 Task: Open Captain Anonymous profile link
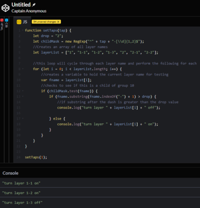point(29,11)
